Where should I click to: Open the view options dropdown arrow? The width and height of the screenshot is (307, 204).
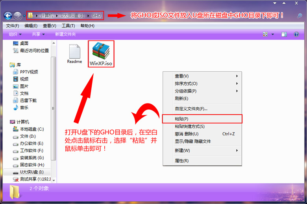coord(272,35)
